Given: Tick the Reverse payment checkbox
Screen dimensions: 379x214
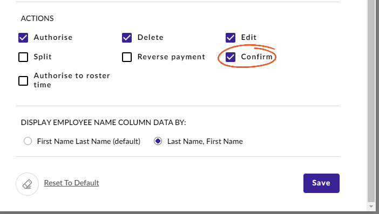Looking at the screenshot, I should pos(127,57).
